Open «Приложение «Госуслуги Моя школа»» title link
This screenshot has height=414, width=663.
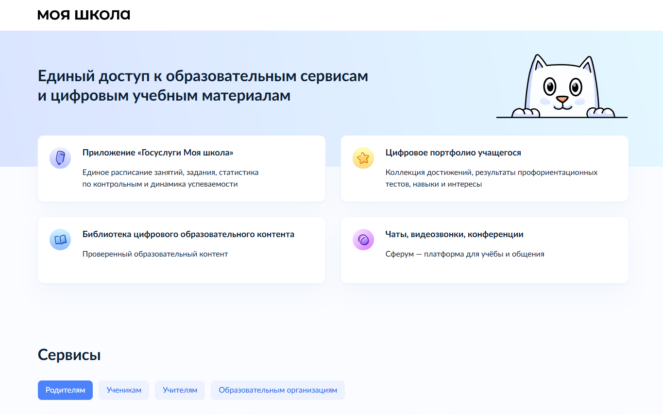pos(158,153)
